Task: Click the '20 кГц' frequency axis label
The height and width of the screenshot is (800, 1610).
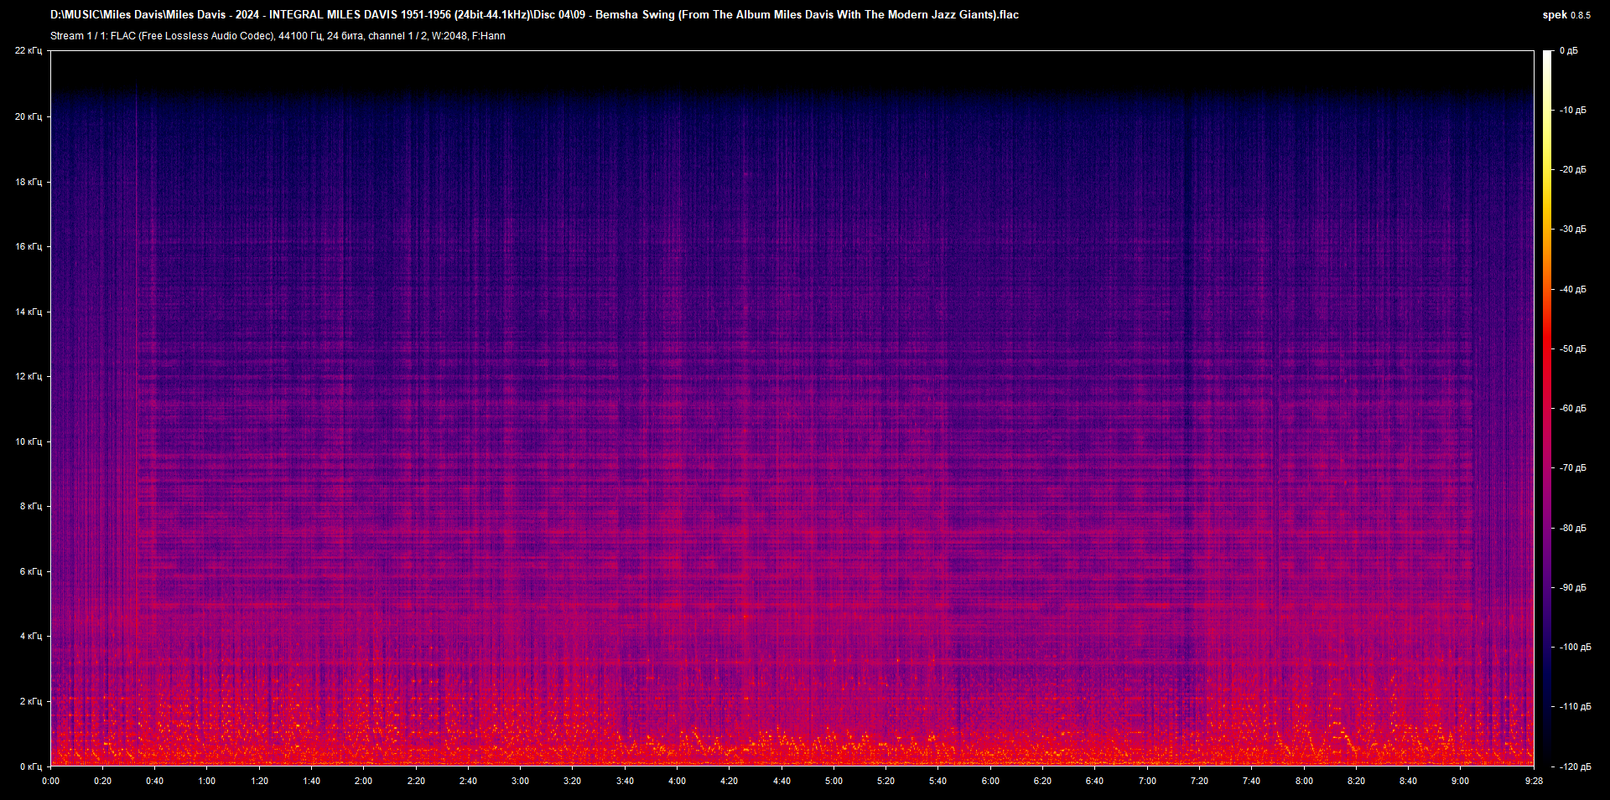Action: click(29, 116)
